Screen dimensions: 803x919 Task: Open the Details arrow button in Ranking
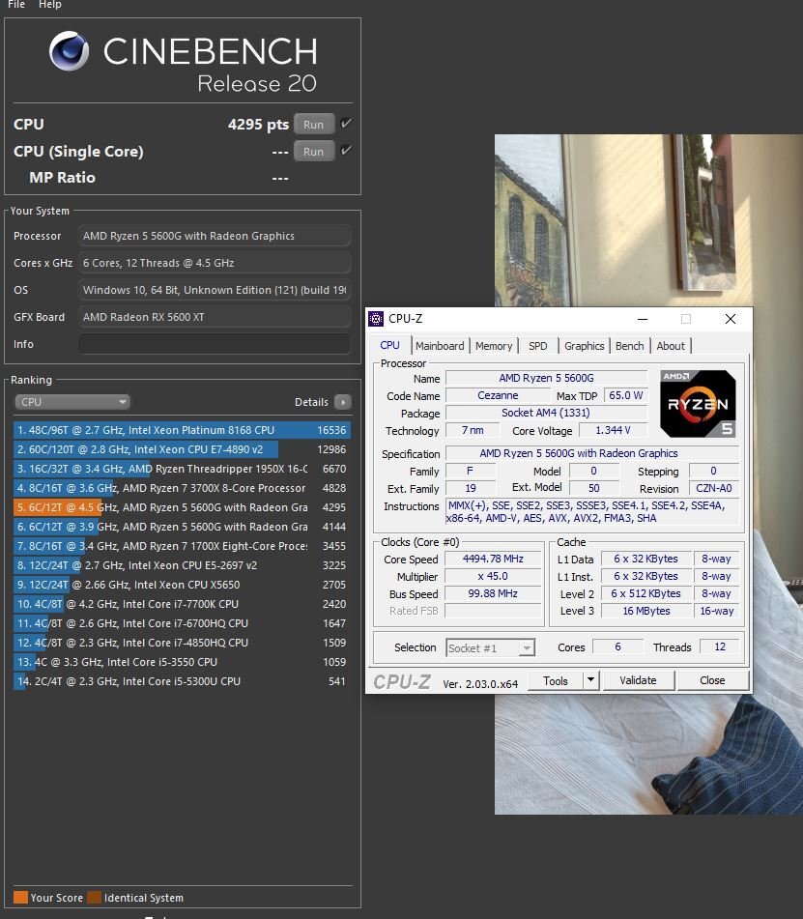[343, 402]
